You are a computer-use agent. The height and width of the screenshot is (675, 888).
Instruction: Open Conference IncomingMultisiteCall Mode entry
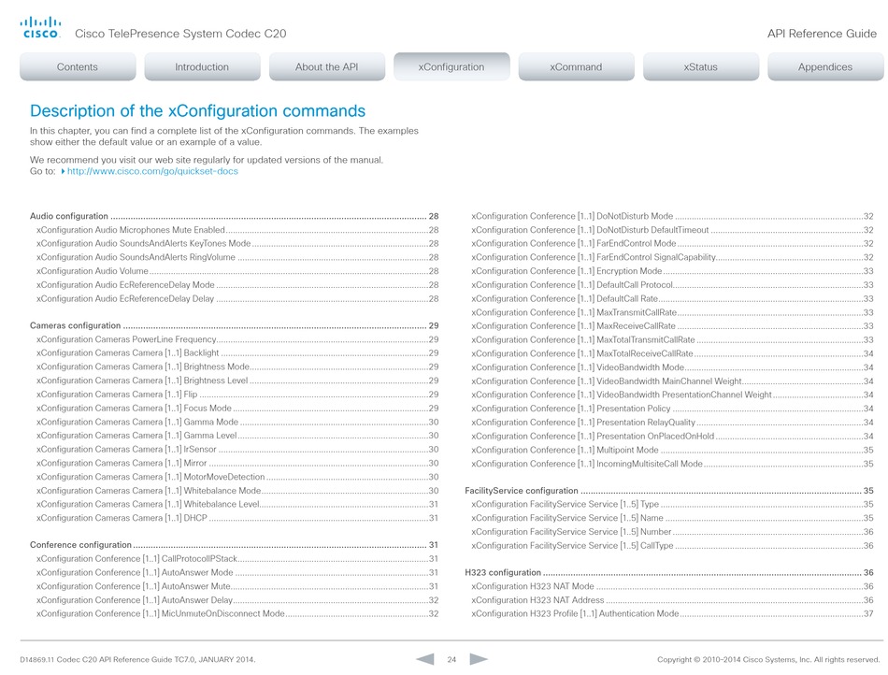tap(672, 463)
